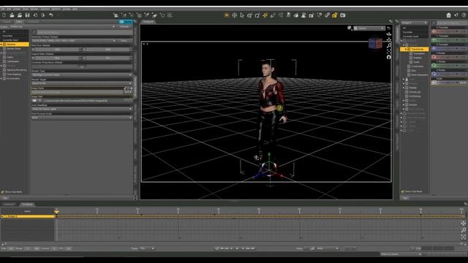The height and width of the screenshot is (263, 468).
Task: Adjust the X Translate slider
Action: pyautogui.click(x=449, y=31)
